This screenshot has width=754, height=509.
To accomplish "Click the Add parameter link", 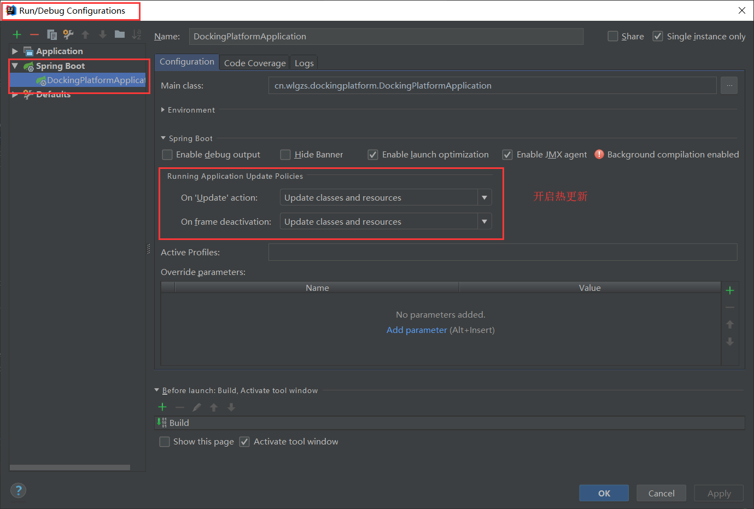I will click(417, 330).
